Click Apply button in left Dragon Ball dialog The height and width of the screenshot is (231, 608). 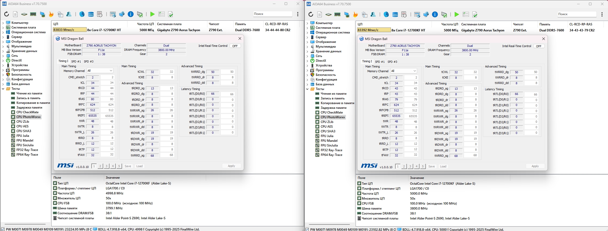(x=231, y=166)
